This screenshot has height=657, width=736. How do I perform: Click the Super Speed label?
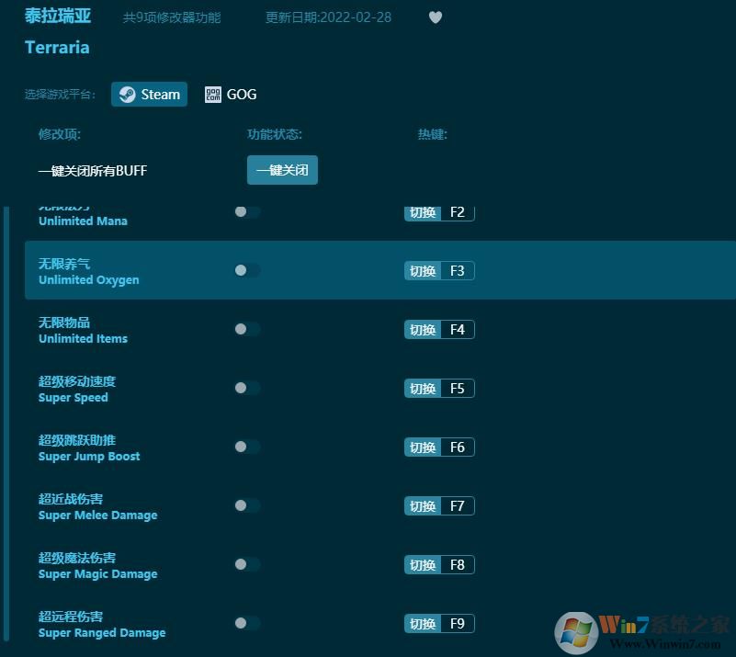tap(74, 398)
